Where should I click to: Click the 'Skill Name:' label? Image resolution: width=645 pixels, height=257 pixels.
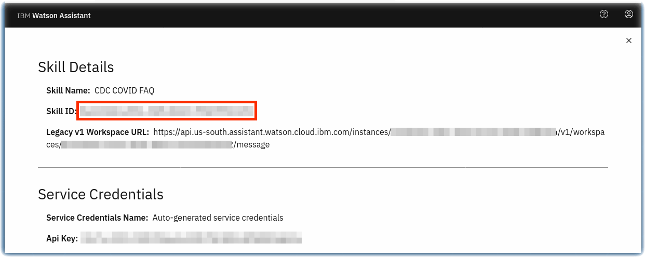[x=69, y=90]
